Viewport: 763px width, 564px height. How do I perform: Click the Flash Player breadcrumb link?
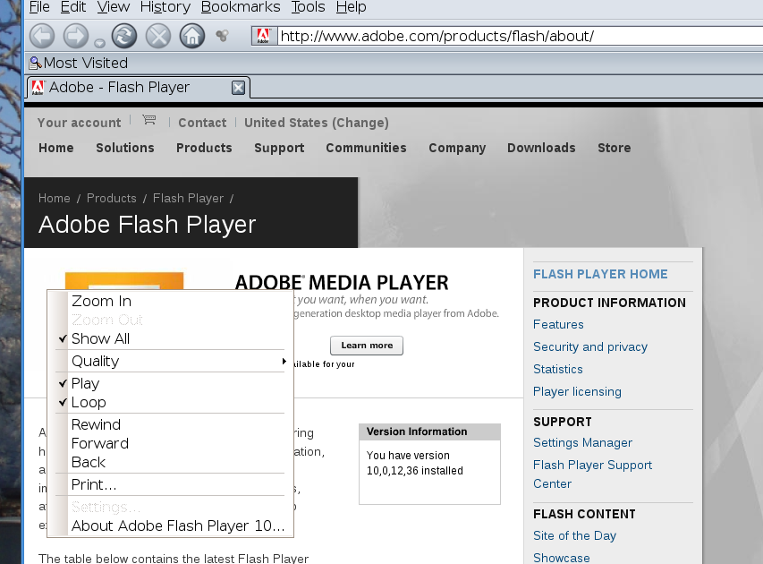189,199
